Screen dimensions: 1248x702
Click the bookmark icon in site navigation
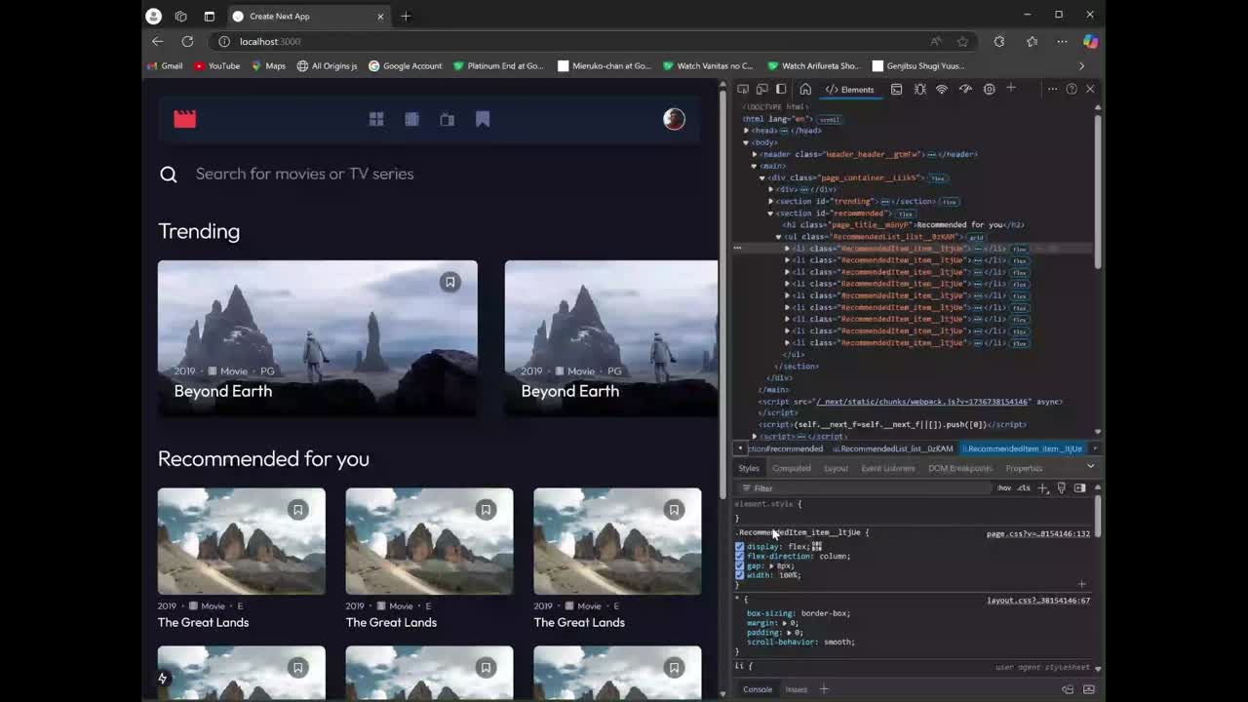(x=483, y=119)
